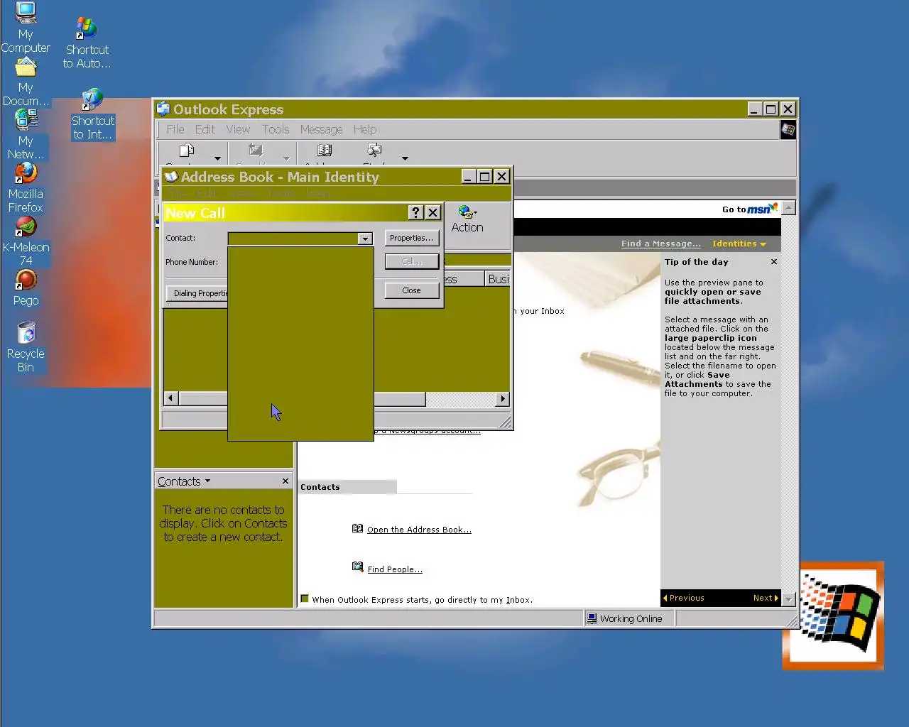Viewport: 909px width, 727px height.
Task: Open the Edit menu in Outlook Express
Action: 205,129
